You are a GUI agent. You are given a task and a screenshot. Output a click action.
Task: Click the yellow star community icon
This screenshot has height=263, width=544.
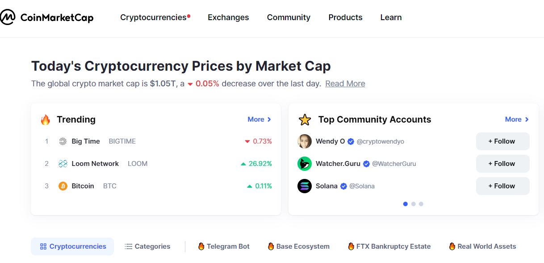tap(305, 119)
